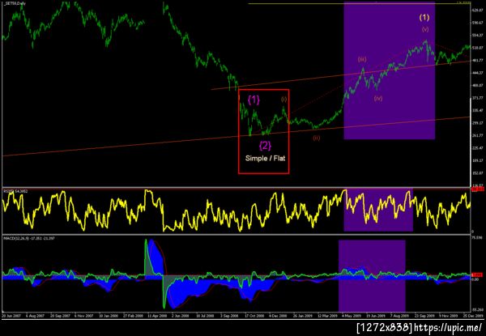Select the purple rectangle in RSI panel
The width and height of the screenshot is (486, 336).
[378, 210]
